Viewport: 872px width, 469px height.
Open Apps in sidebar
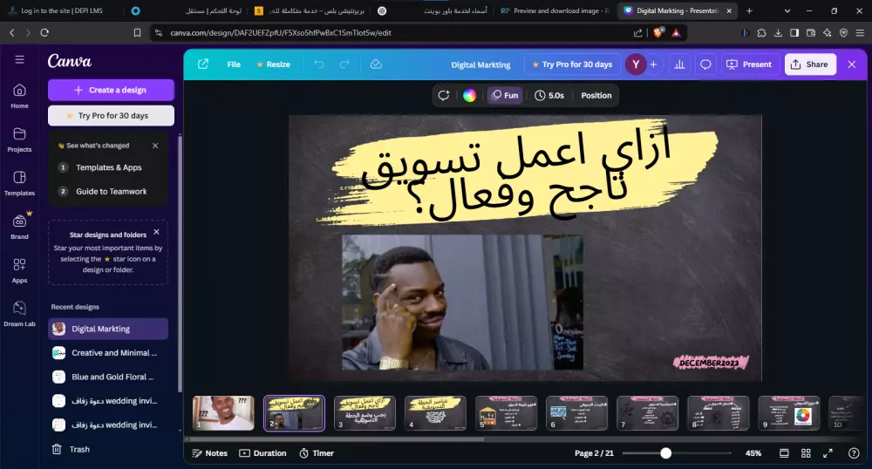pyautogui.click(x=19, y=270)
